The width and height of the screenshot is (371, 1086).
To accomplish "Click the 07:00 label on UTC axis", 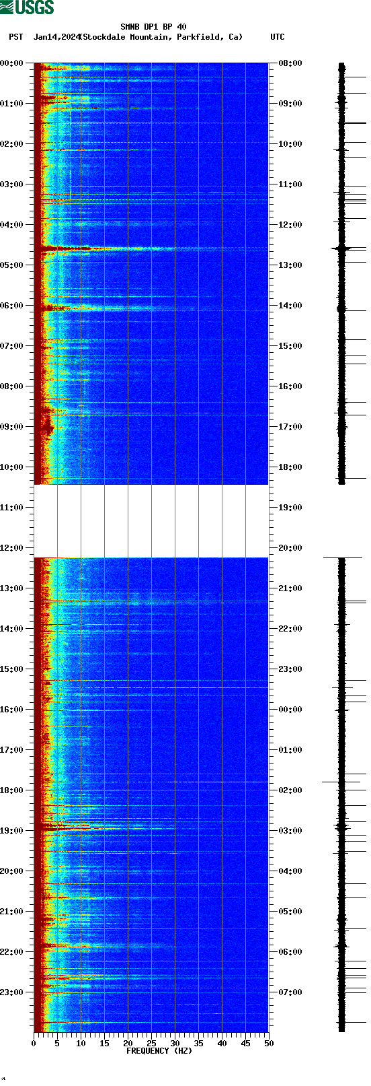I will pos(290,992).
